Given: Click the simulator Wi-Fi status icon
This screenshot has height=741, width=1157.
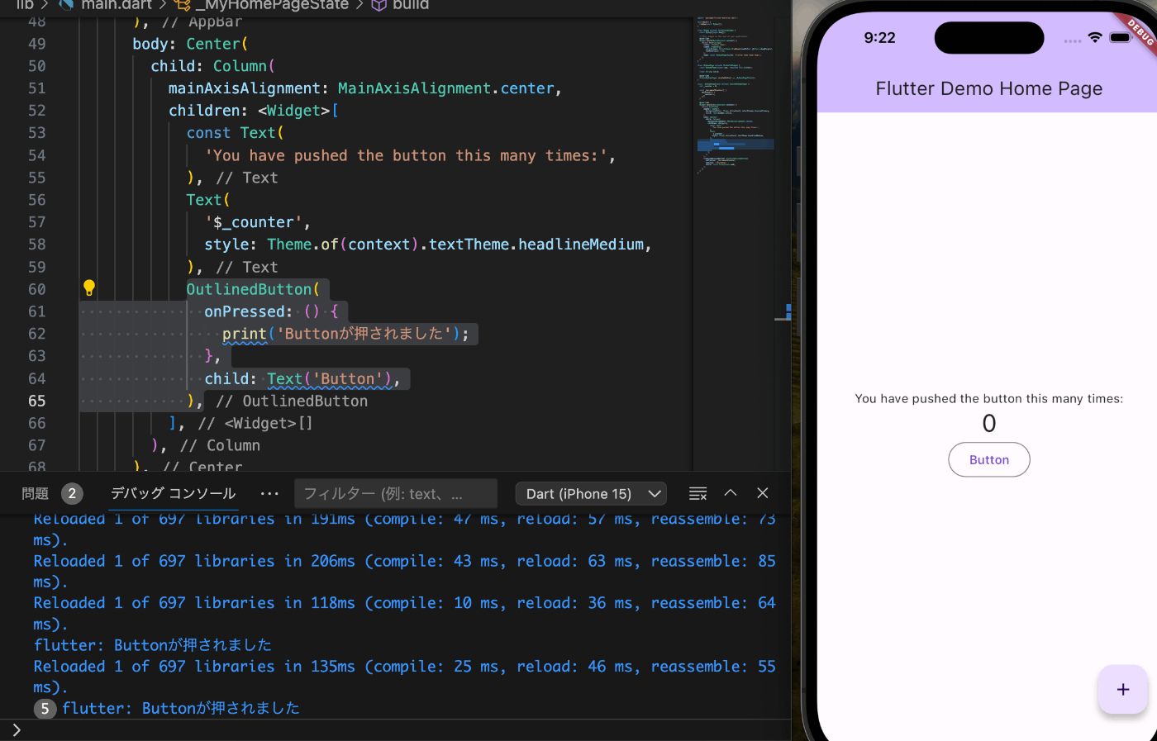Looking at the screenshot, I should tap(1095, 38).
